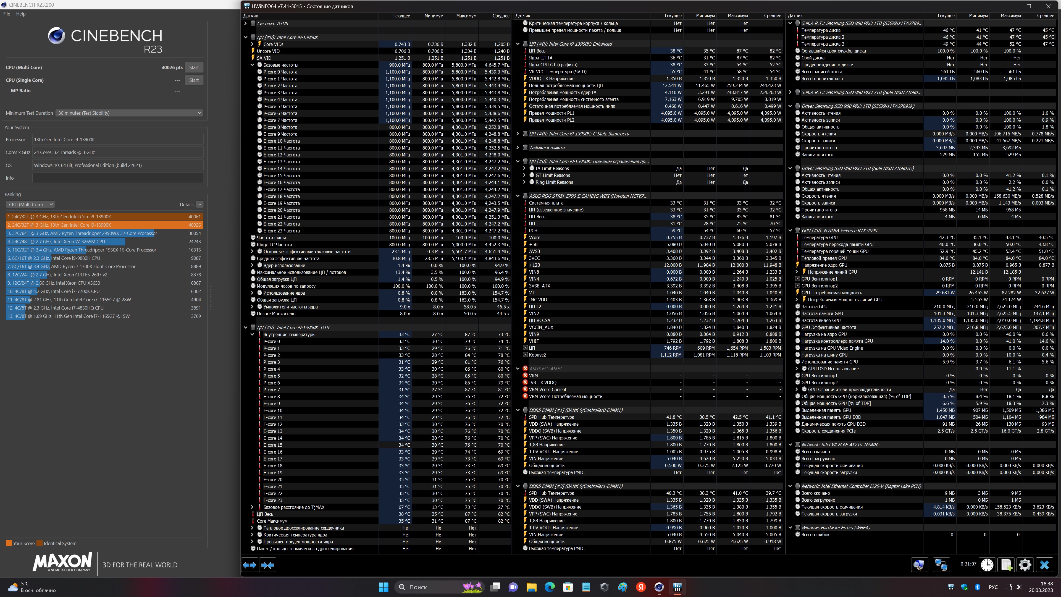
Task: Open HWiNFO sensor settings gear
Action: (1025, 565)
